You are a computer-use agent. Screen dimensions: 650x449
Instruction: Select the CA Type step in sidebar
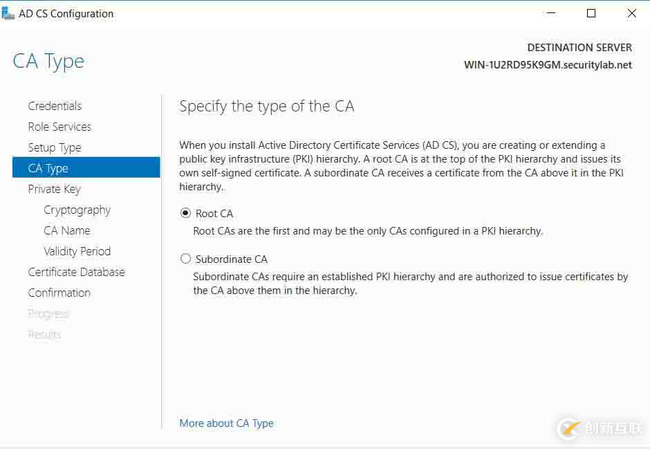pos(48,168)
